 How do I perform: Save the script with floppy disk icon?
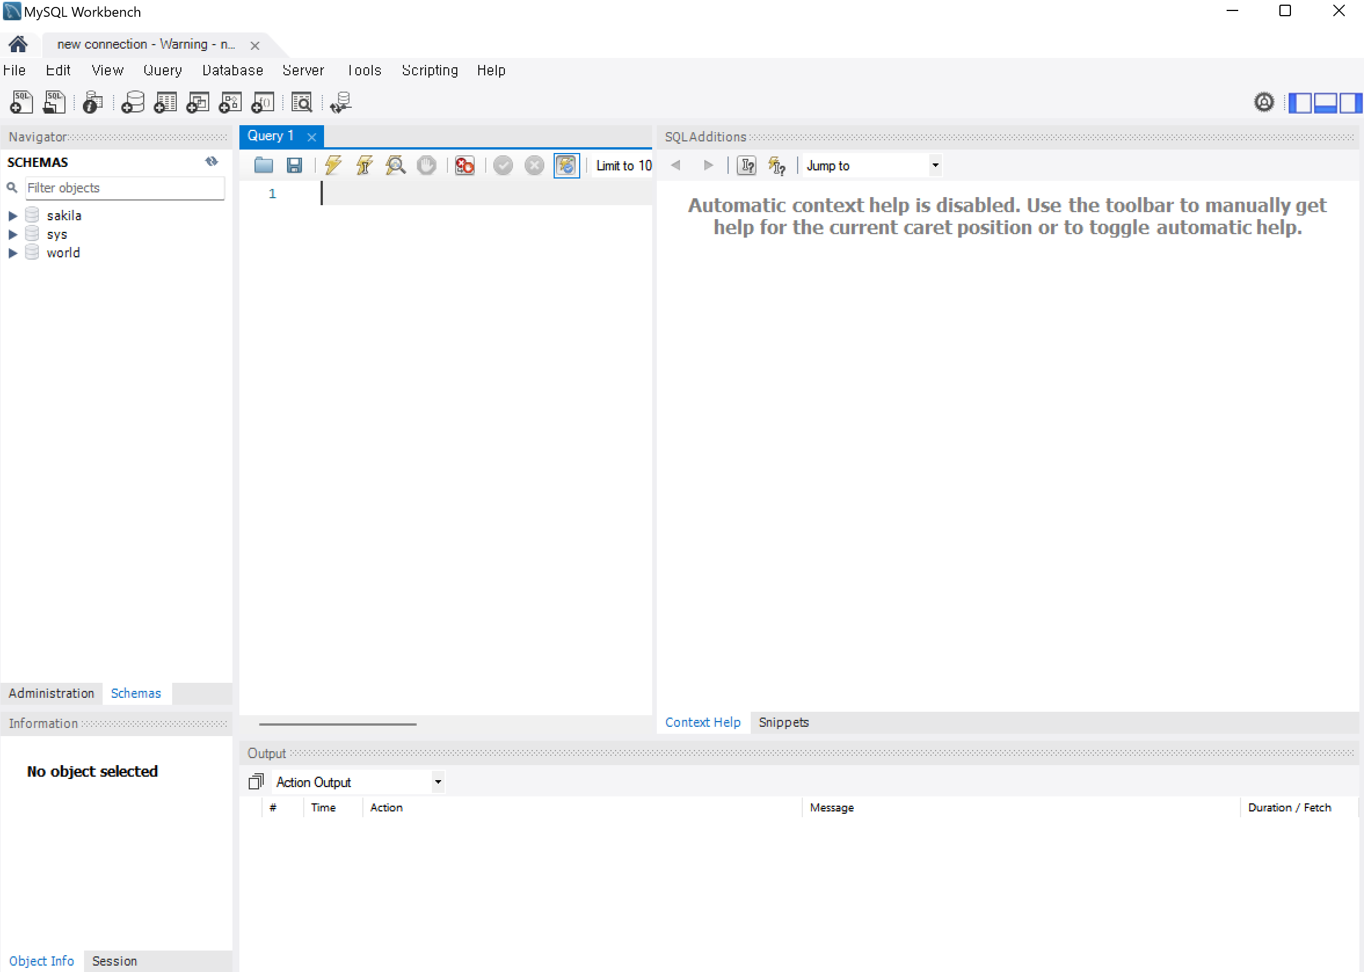(x=294, y=165)
